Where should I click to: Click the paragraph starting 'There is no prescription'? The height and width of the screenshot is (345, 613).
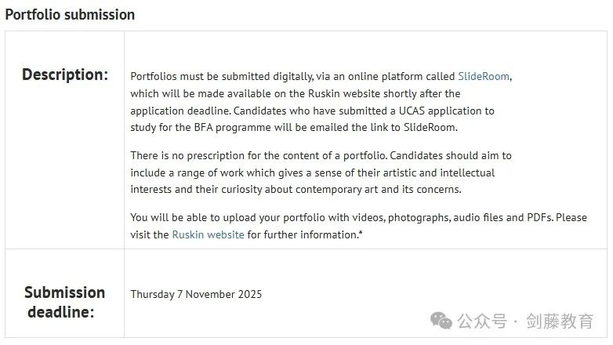(321, 172)
